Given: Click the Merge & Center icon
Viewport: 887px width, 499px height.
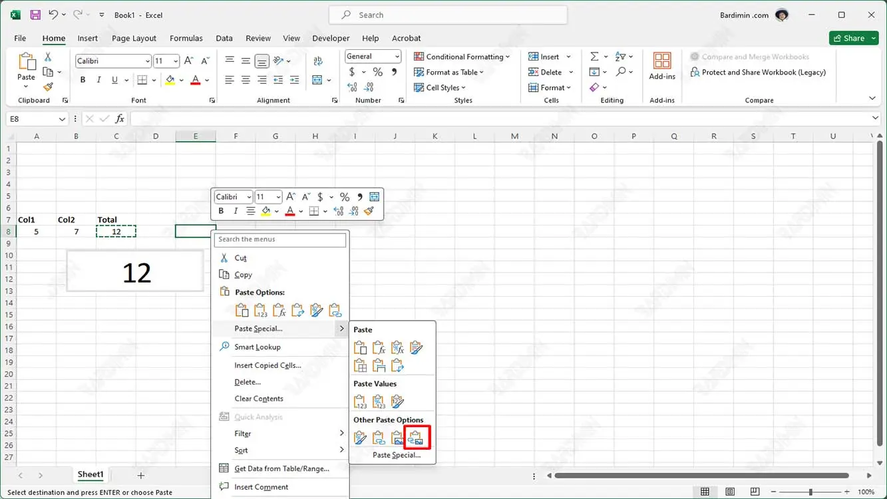Looking at the screenshot, I should pyautogui.click(x=317, y=80).
